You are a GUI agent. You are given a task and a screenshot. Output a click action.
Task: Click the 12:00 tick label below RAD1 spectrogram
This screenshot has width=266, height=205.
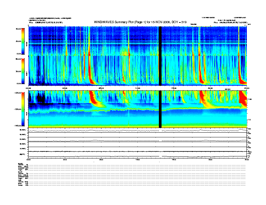click(138, 88)
